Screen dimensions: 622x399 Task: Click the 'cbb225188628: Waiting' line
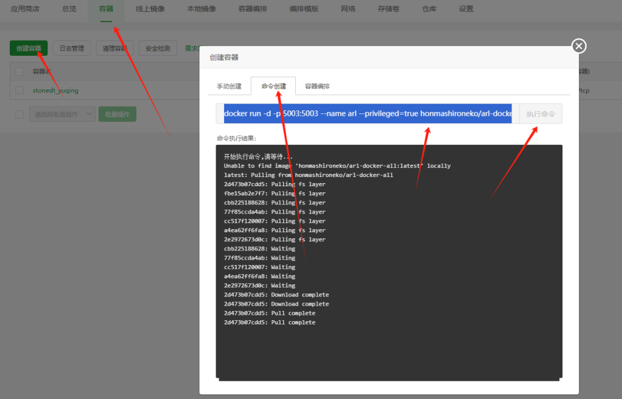(259, 249)
